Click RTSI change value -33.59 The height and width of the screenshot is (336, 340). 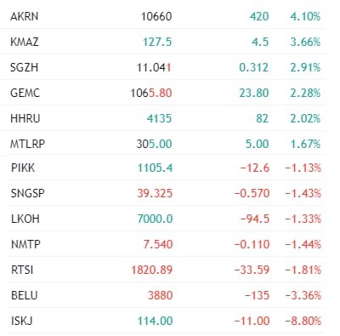click(252, 270)
